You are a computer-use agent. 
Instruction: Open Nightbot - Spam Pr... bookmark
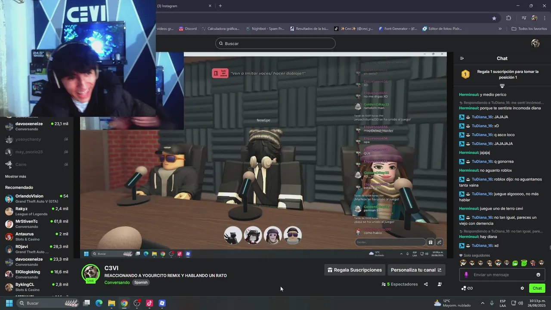pyautogui.click(x=265, y=29)
